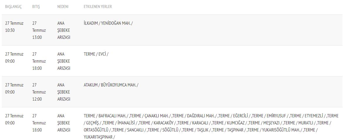Click ANA ŞEBEKE ARIZASI in the Yenidoğan row
Viewport: 346px width, 140px height.
64,30
